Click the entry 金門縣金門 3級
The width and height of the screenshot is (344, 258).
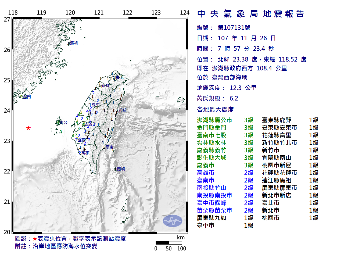[x=225, y=128]
